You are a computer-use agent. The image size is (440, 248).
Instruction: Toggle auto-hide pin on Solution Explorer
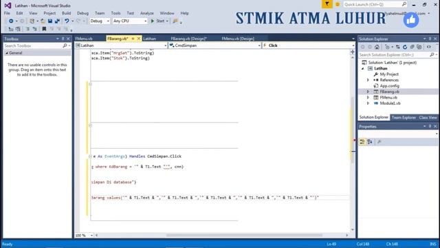pyautogui.click(x=430, y=39)
